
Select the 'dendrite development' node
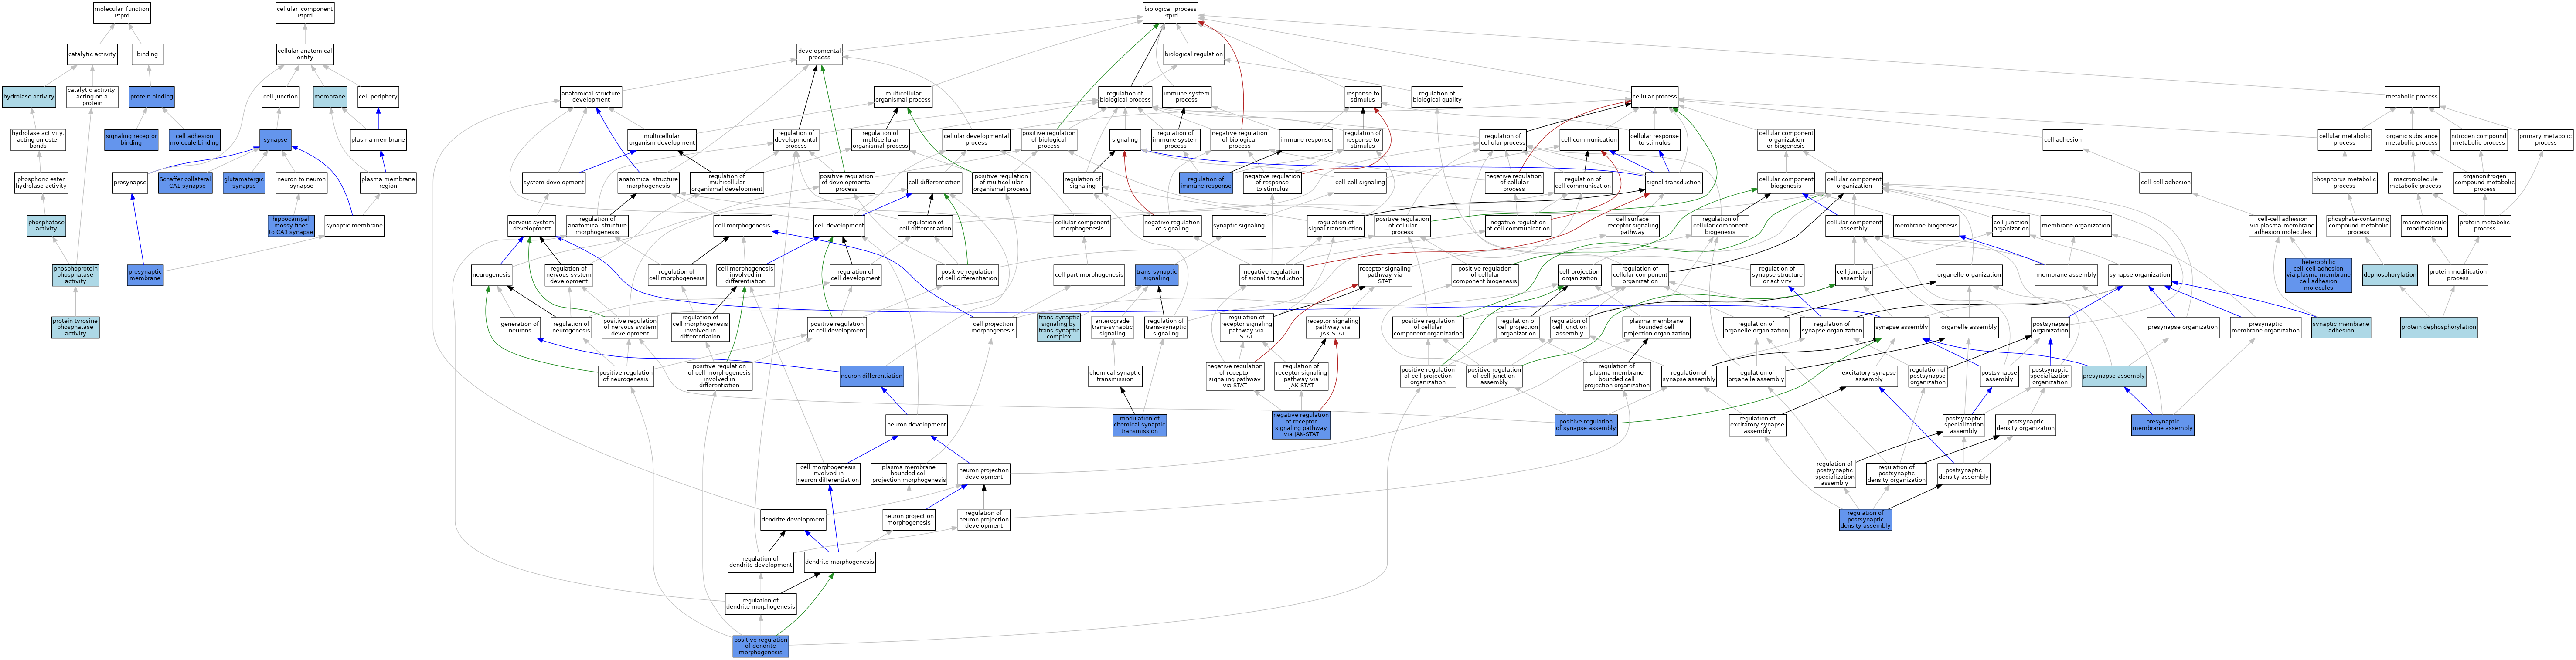tap(793, 520)
